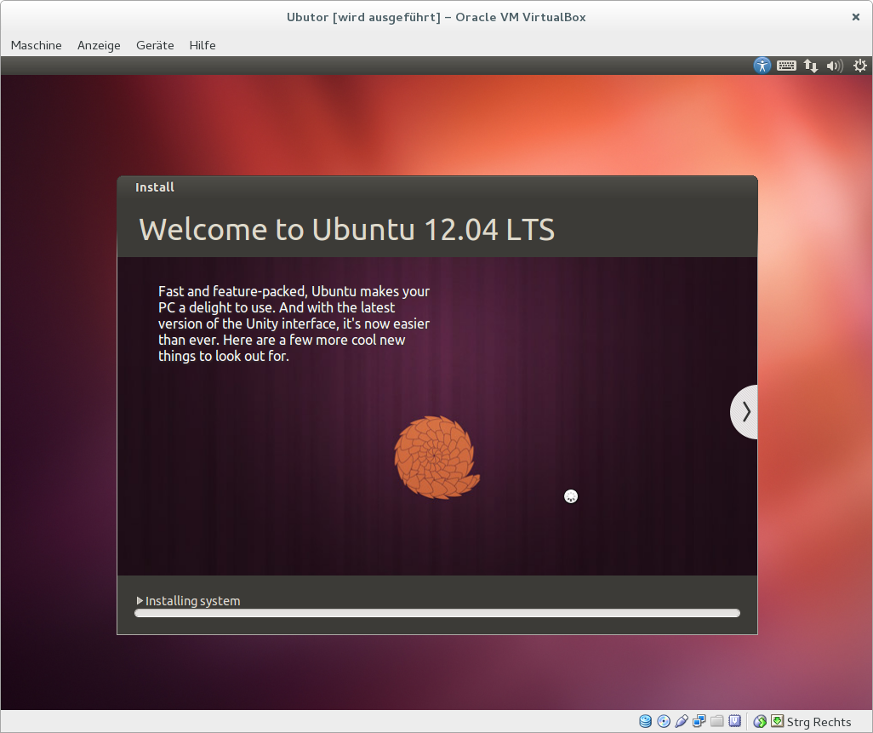Click the video capture/CPU chip icon
The width and height of the screenshot is (873, 733).
pos(734,722)
